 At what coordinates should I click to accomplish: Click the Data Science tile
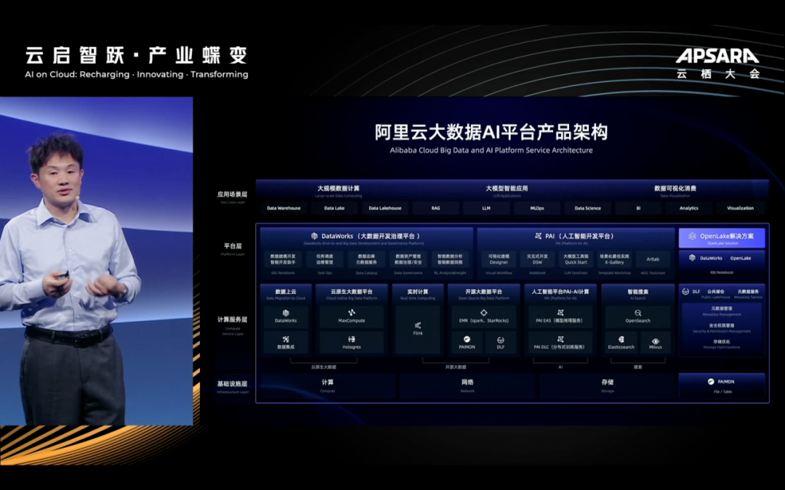tap(588, 208)
